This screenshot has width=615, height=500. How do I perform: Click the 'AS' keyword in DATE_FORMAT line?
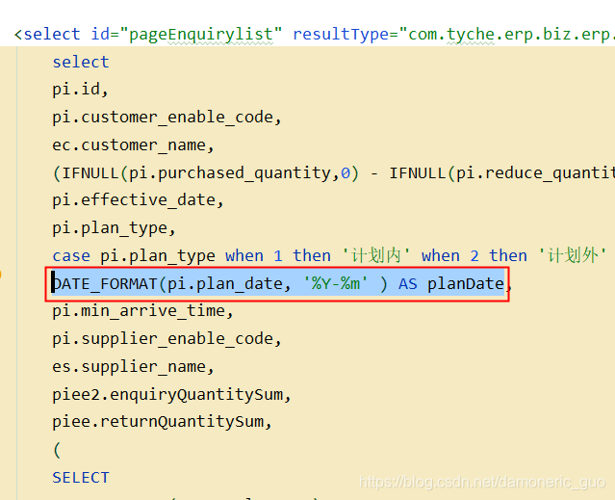pos(408,284)
